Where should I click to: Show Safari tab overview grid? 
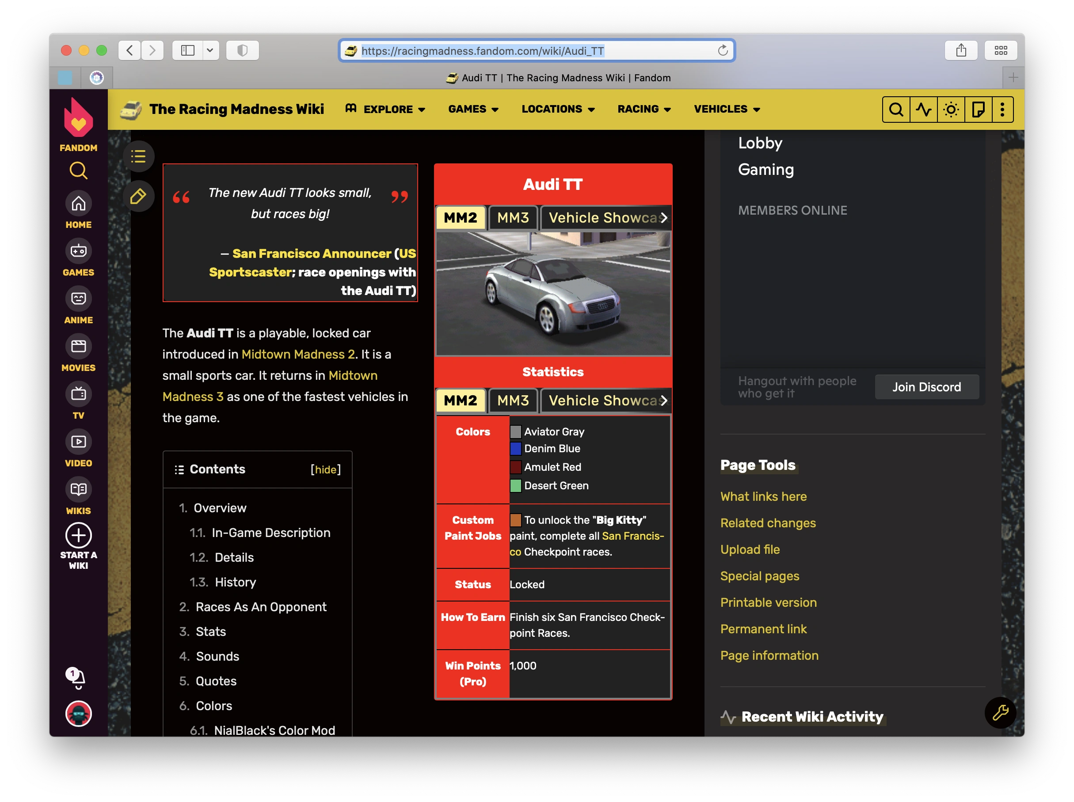point(1001,50)
